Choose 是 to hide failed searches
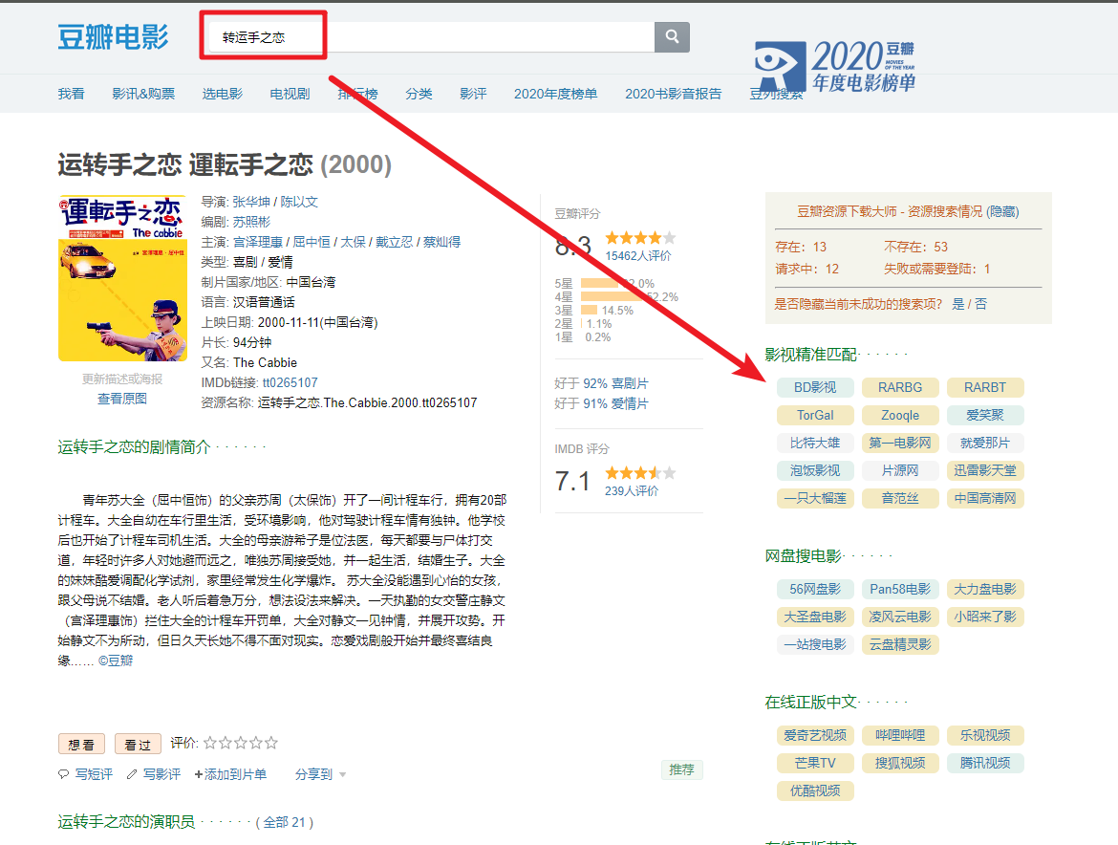 pyautogui.click(x=958, y=304)
